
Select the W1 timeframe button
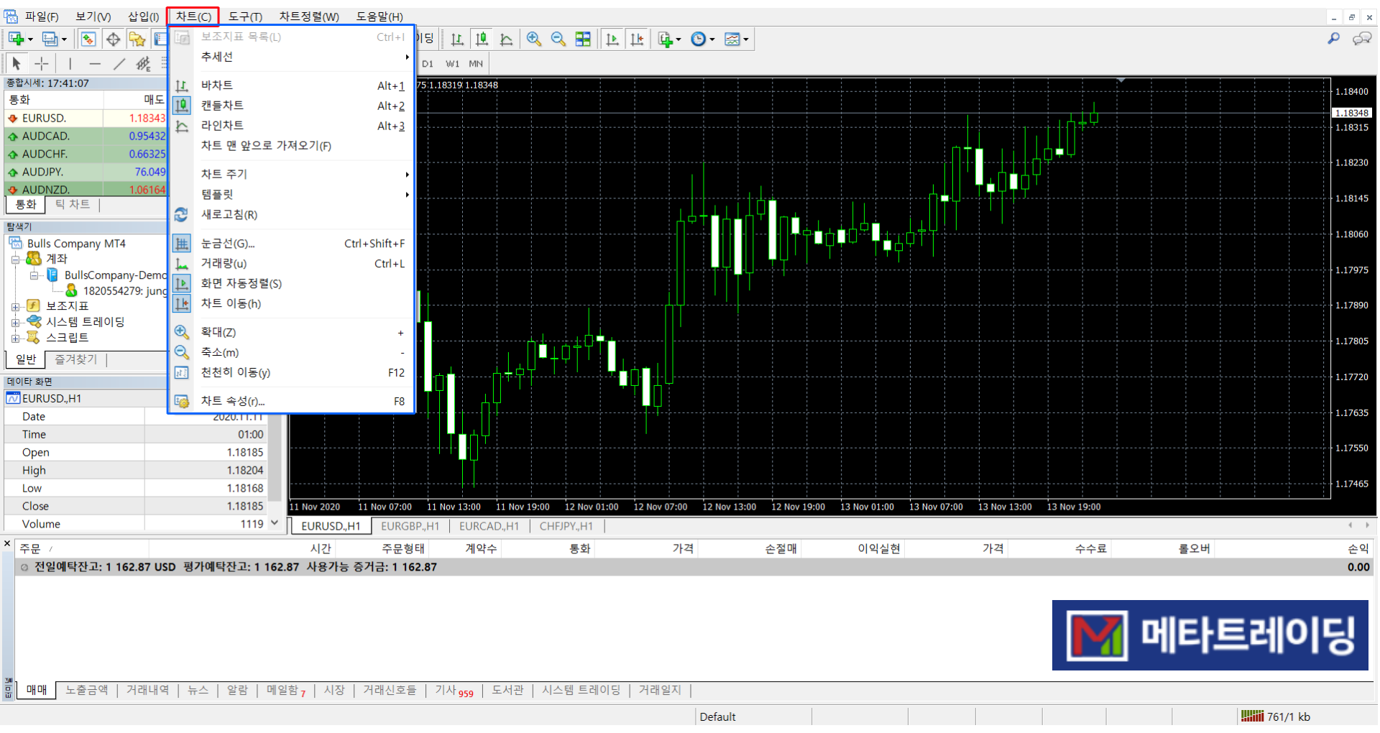coord(452,64)
